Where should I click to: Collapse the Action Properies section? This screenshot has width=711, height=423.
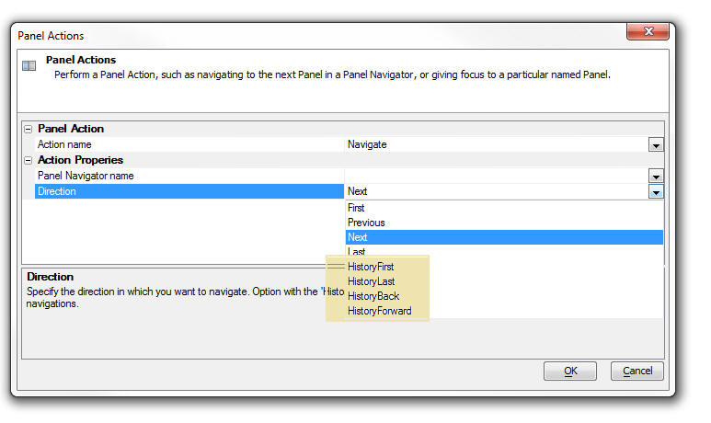point(29,161)
